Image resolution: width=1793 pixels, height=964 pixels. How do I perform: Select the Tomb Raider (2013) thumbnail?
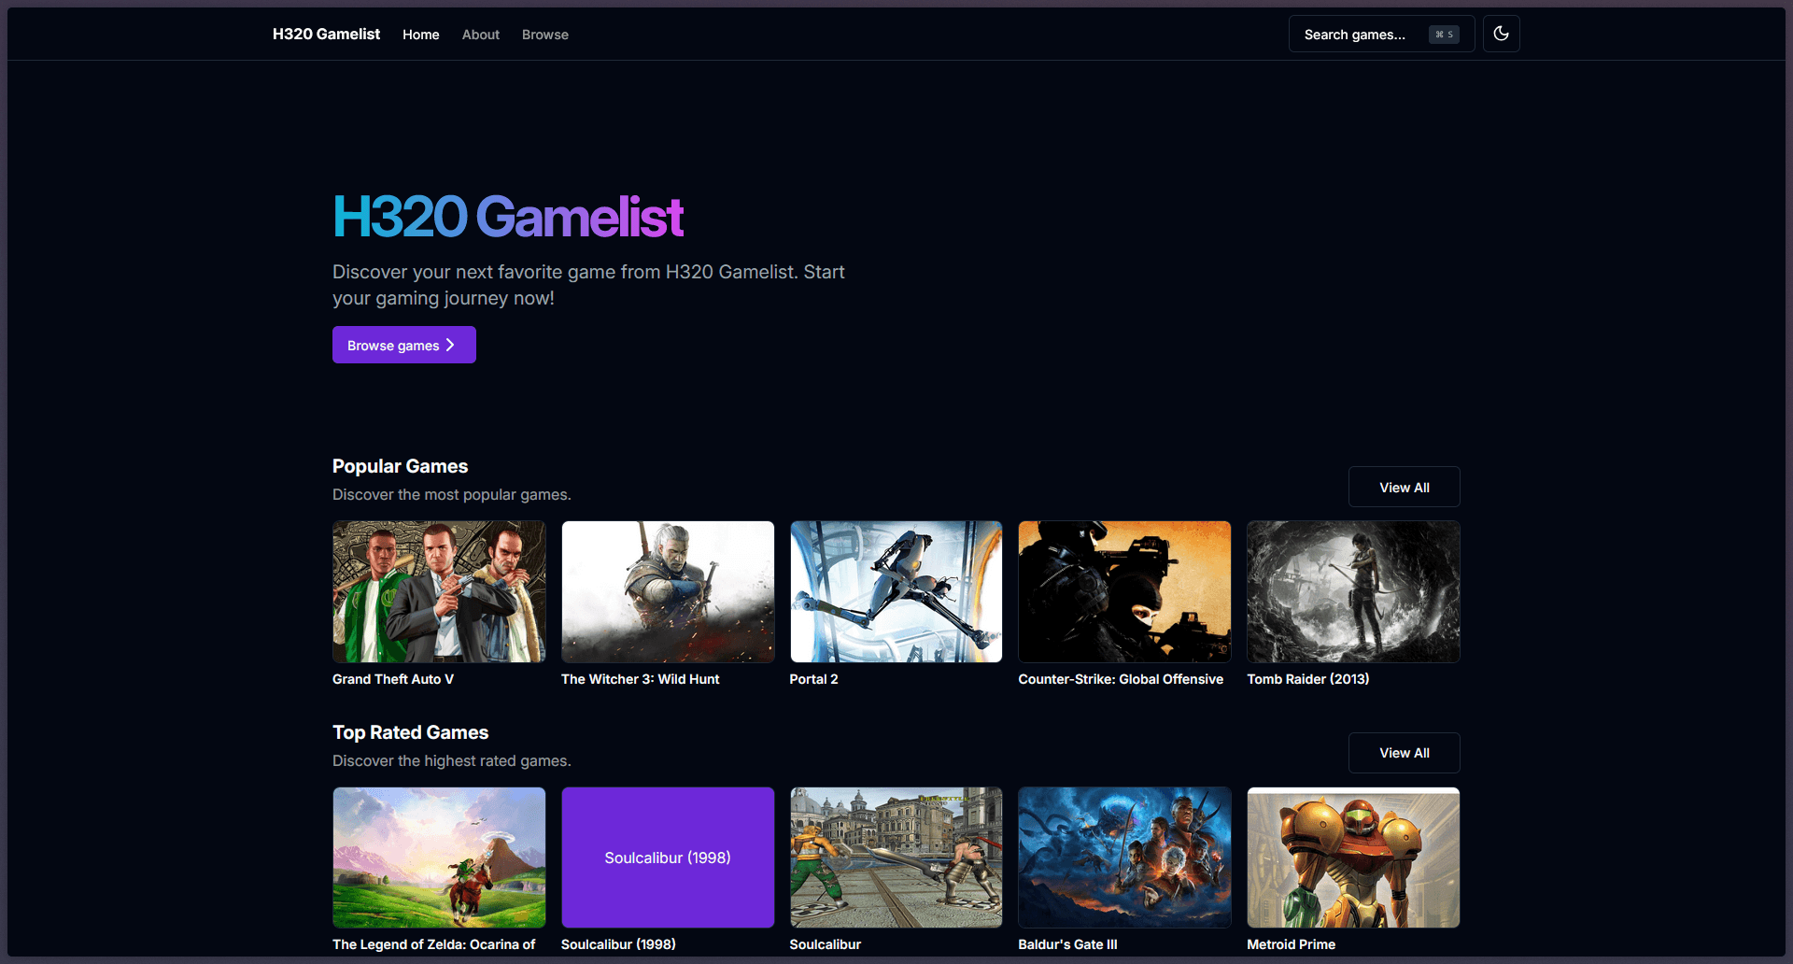1352,591
